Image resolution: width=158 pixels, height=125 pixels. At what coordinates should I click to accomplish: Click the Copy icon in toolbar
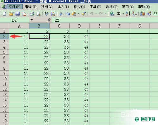[x=67, y=14]
